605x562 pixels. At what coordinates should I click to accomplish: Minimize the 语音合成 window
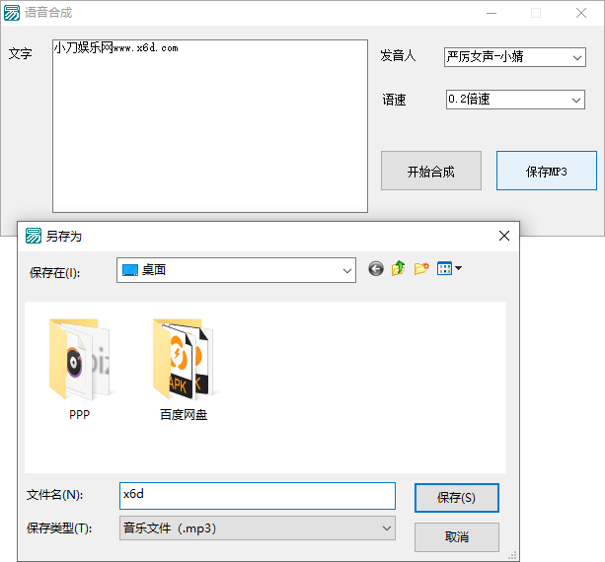[491, 13]
